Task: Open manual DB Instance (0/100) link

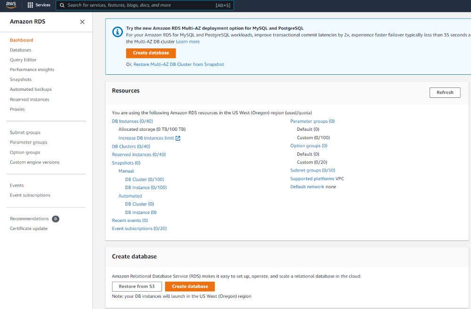Action: tap(146, 188)
